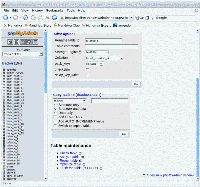Open the search engine selector dropdown arrow
This screenshot has width=200, height=187.
pos(152,19)
